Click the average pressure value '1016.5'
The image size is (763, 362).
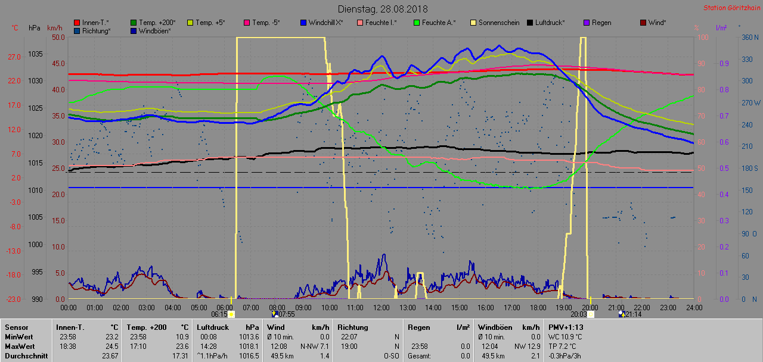click(x=249, y=355)
